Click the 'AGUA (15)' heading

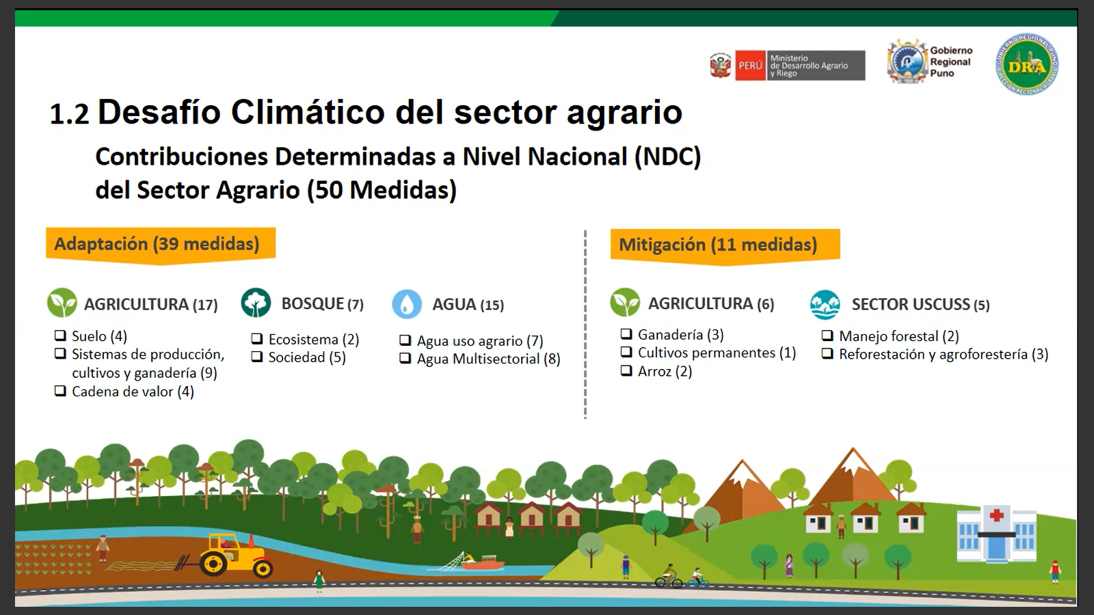(468, 305)
